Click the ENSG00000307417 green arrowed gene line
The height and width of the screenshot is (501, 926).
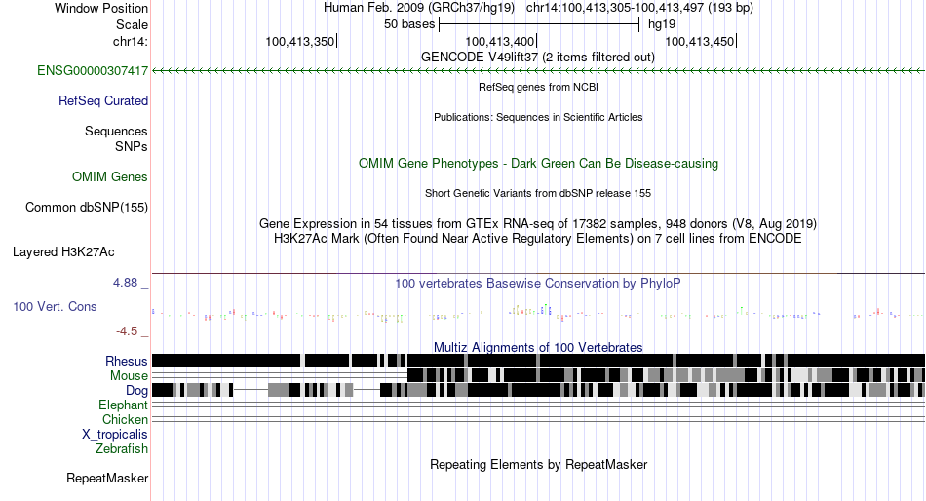[x=538, y=71]
